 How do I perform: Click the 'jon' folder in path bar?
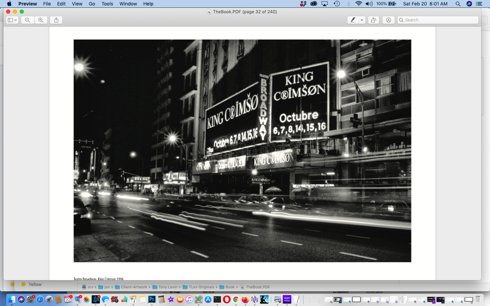pyautogui.click(x=104, y=287)
